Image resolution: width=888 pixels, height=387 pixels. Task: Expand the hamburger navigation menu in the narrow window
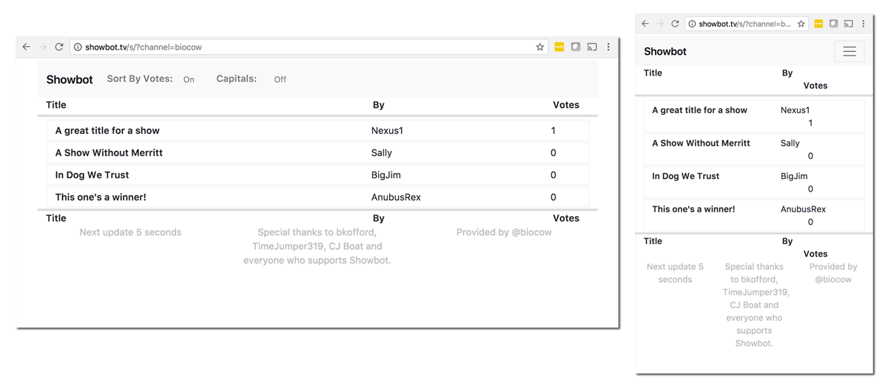click(850, 51)
